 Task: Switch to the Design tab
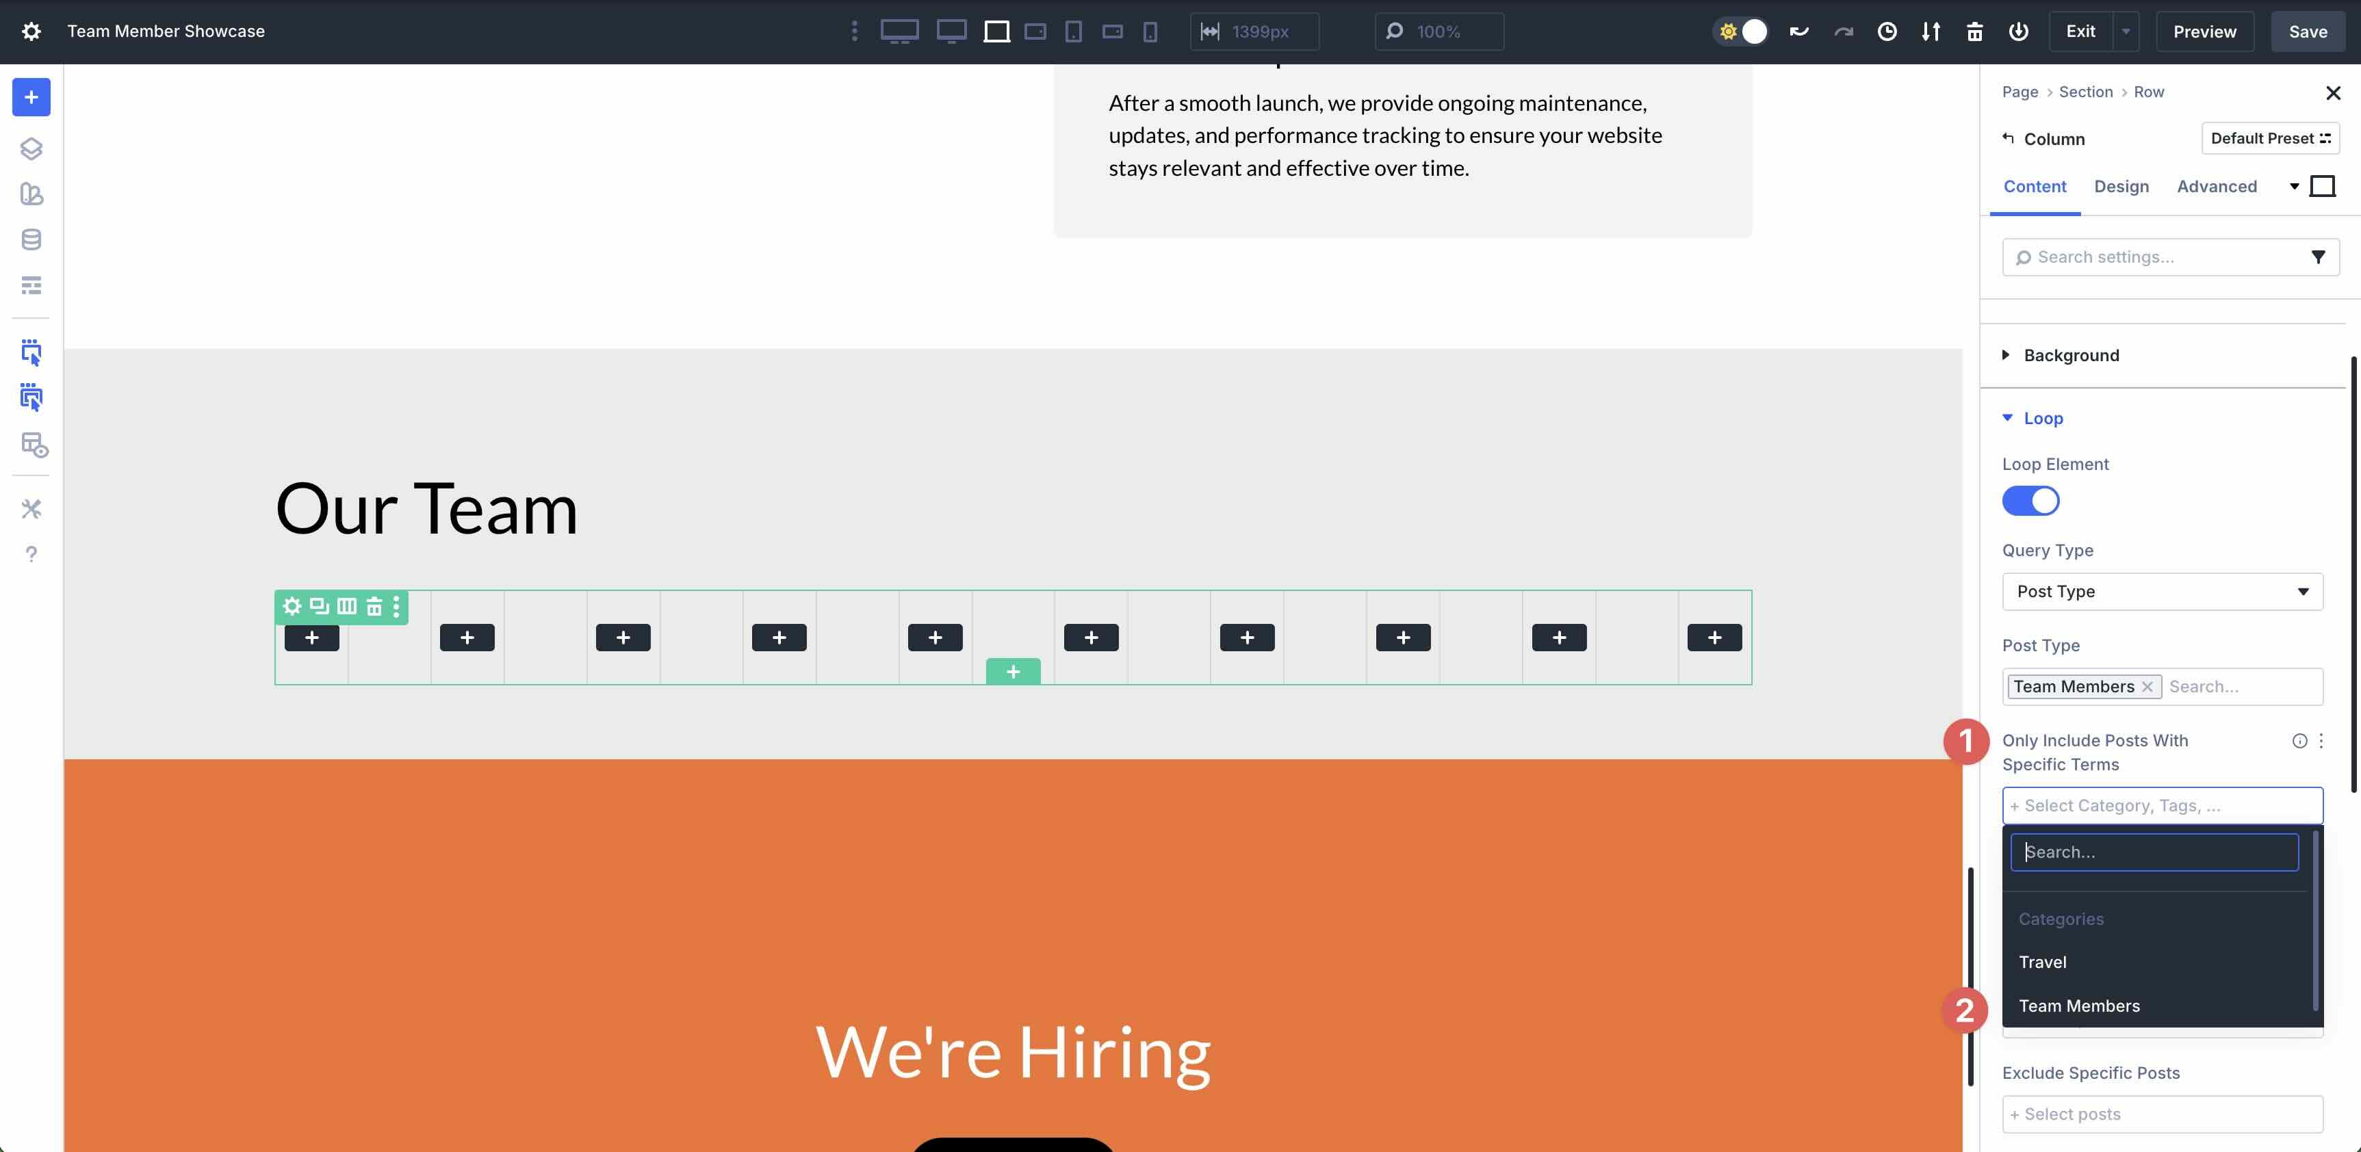click(2121, 186)
